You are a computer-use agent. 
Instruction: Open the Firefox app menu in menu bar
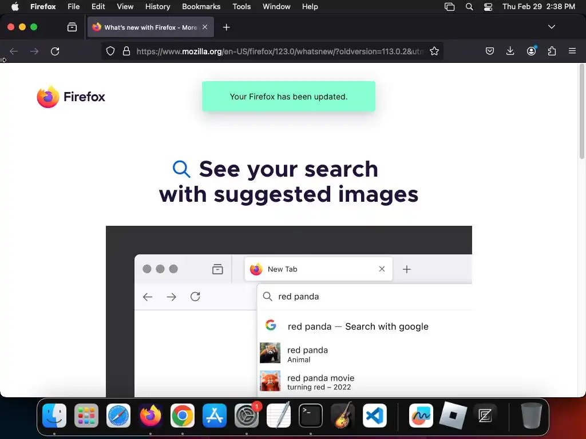[43, 6]
